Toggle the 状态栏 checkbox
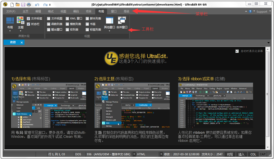 [29, 24]
